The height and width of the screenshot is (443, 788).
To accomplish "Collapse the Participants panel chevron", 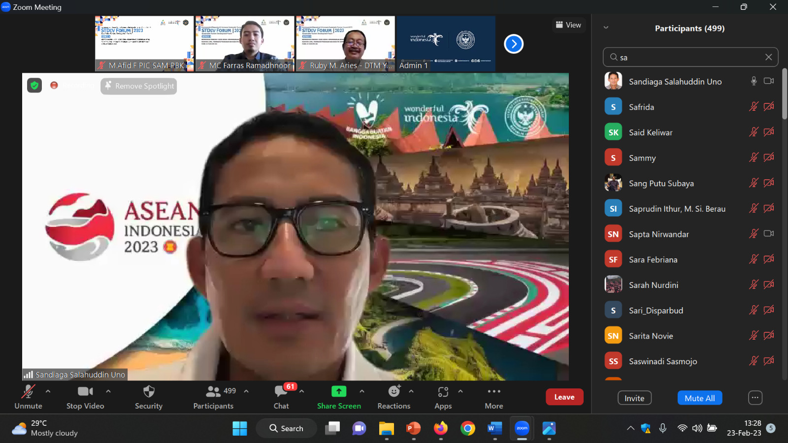I will 606,28.
